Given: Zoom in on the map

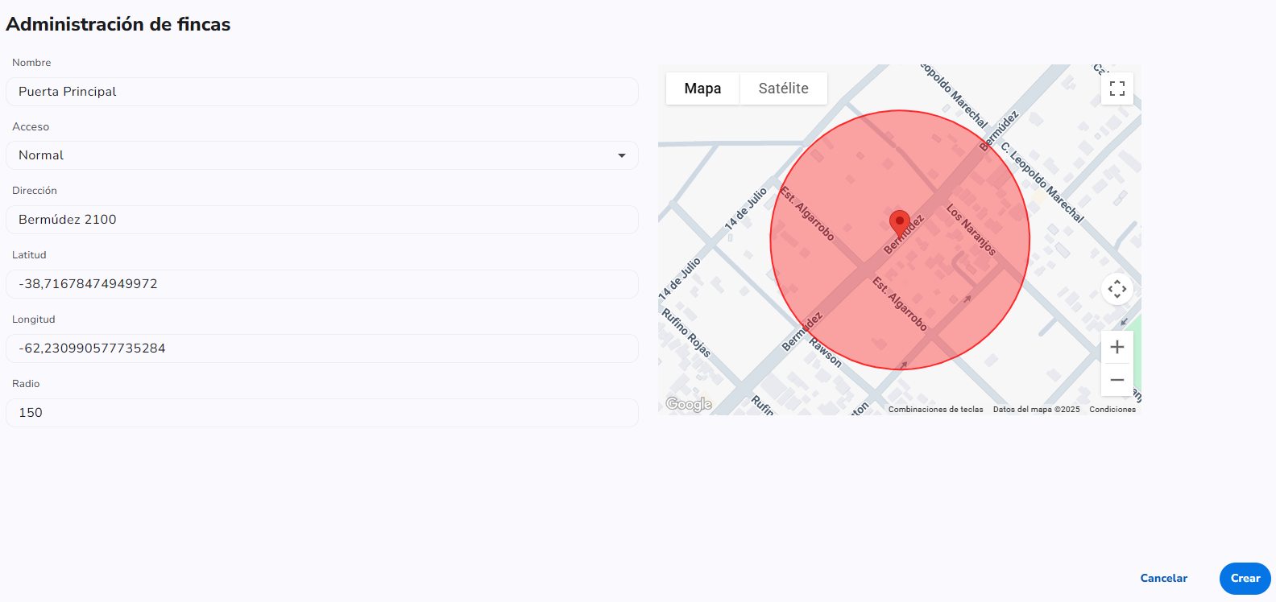Looking at the screenshot, I should pyautogui.click(x=1116, y=347).
